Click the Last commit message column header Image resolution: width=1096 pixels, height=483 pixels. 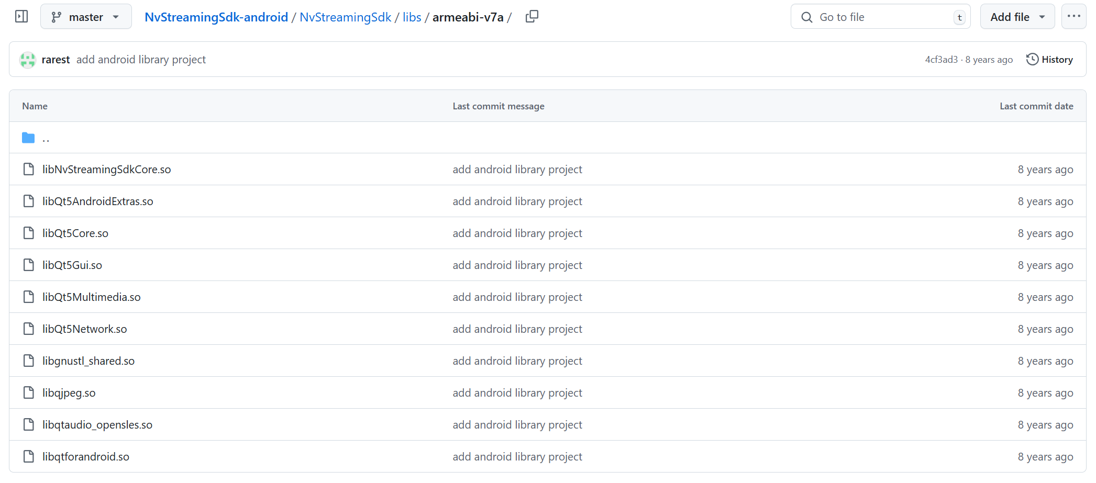point(499,106)
